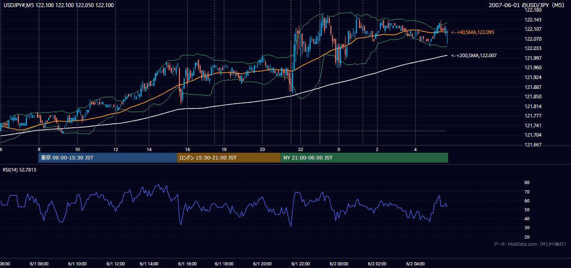Select the 東京 08:00-15:30 JST session bar
The image size is (571, 268).
(108, 158)
